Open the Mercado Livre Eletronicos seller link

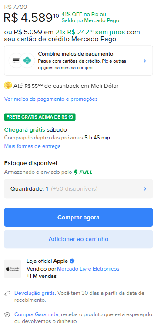click(x=88, y=269)
